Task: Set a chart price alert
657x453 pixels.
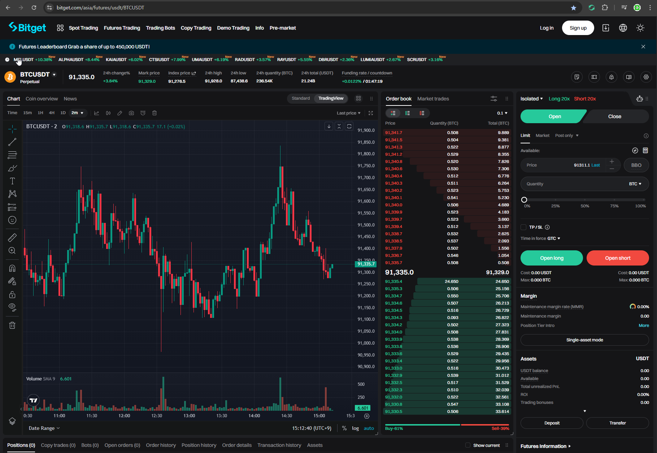Action: click(x=143, y=113)
